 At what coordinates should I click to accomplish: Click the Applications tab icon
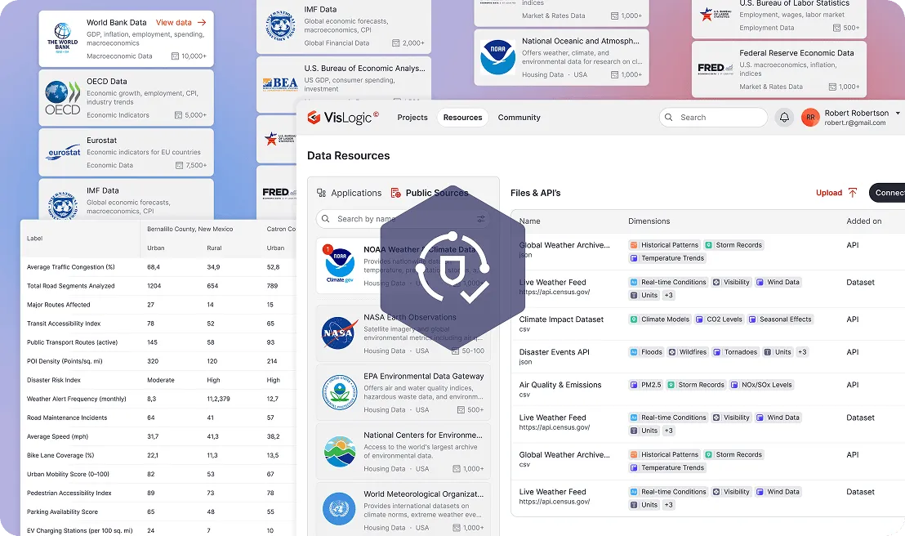pyautogui.click(x=322, y=193)
